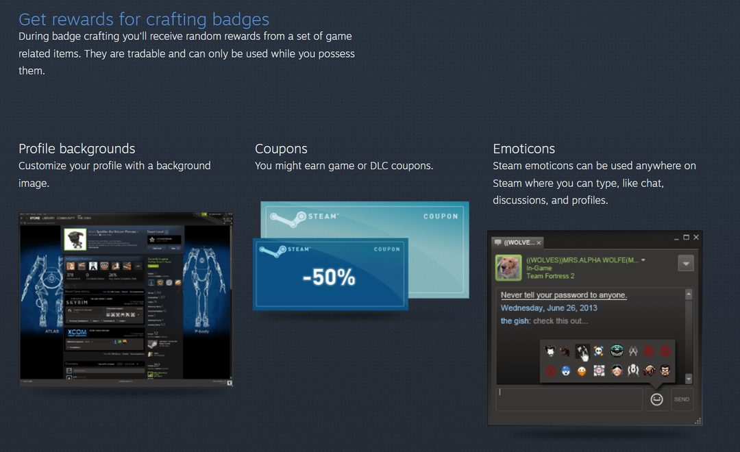Viewport: 740px width, 452px height.
Task: Open the profile background screenshot thumbnail
Action: point(126,299)
